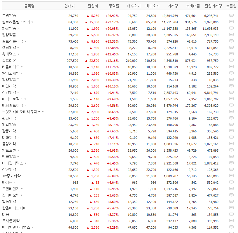Sort by 종목명 column header
Viewport: 238px width, 233px height.
tap(29, 6)
